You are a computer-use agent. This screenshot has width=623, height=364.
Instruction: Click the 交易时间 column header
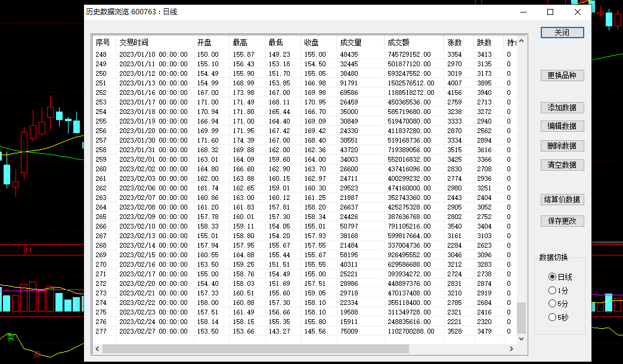pos(155,42)
